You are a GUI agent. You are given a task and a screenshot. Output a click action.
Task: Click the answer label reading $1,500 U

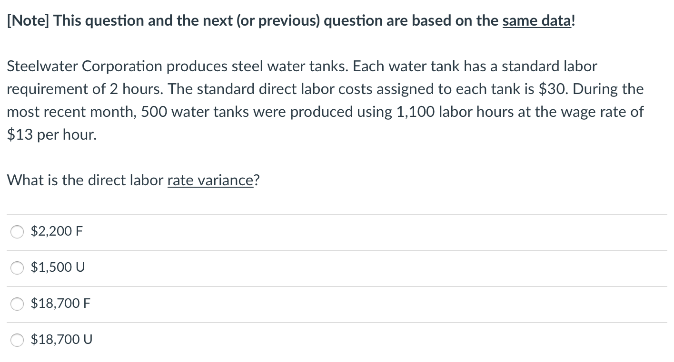click(x=58, y=267)
